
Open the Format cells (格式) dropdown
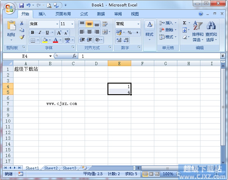point(175,37)
